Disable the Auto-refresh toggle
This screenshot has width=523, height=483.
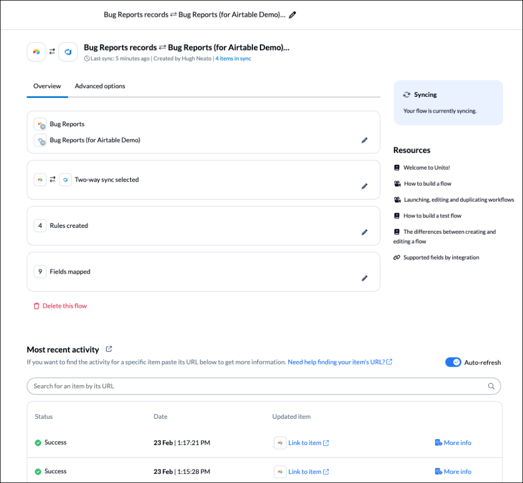[x=453, y=362]
